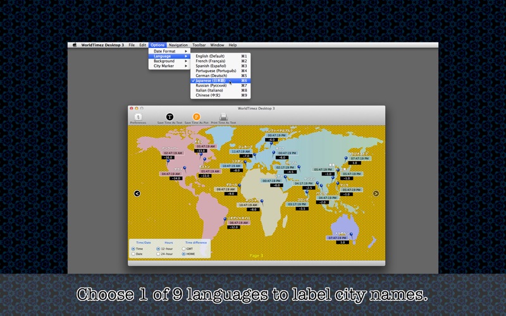The width and height of the screenshot is (506, 316).
Task: Expand the Language submenu
Action: pos(170,56)
